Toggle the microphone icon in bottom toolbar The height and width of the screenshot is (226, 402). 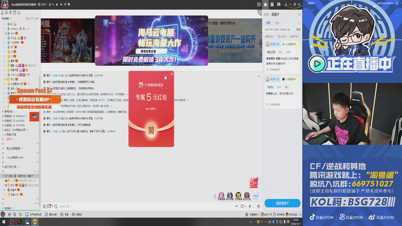tap(15, 214)
